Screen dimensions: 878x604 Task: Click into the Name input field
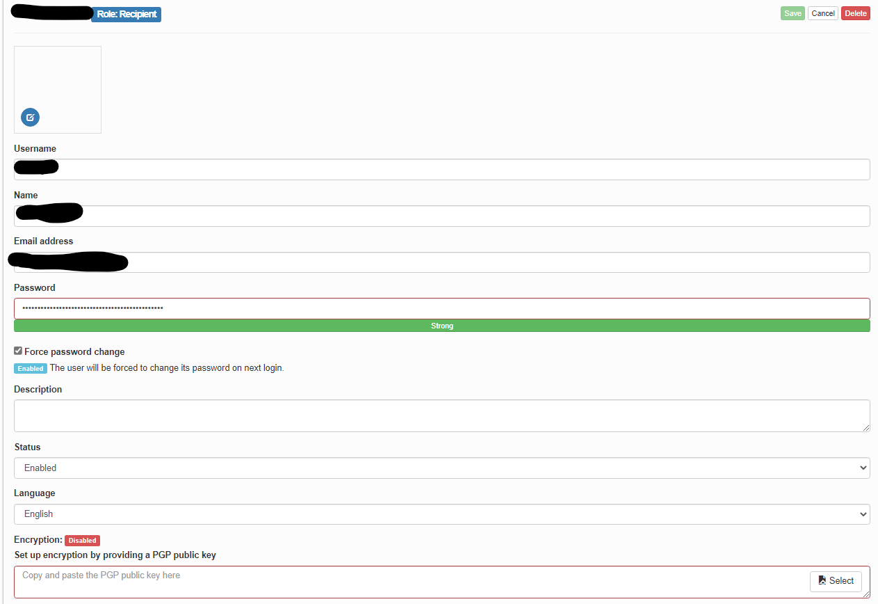(442, 216)
